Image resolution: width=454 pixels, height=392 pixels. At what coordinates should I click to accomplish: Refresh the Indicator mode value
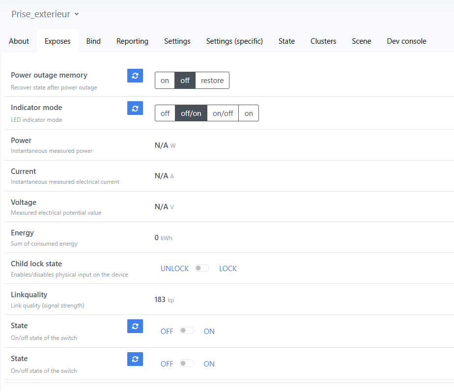135,108
